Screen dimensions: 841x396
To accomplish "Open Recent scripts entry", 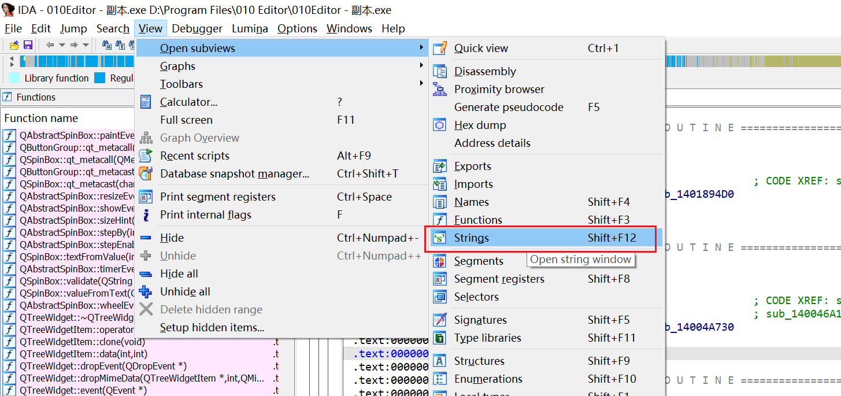I will [x=282, y=156].
